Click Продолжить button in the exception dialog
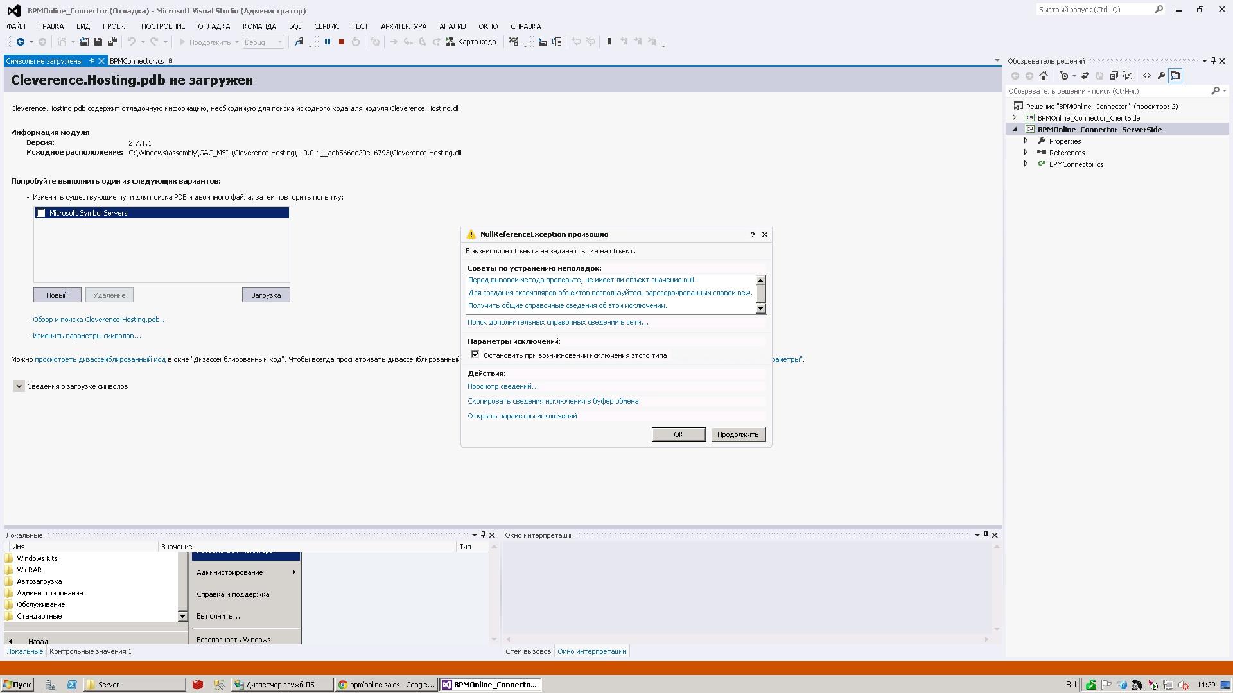 (738, 435)
